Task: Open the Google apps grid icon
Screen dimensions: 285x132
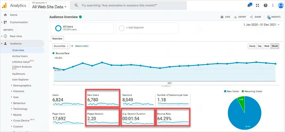Action: 257,5
